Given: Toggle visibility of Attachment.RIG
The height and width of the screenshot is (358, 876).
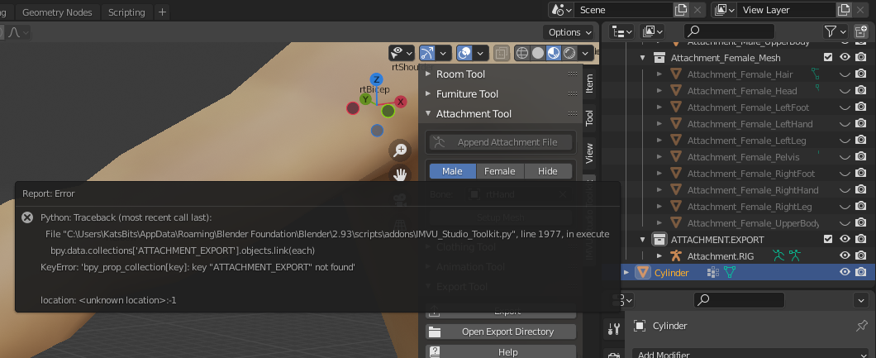Looking at the screenshot, I should click(845, 256).
